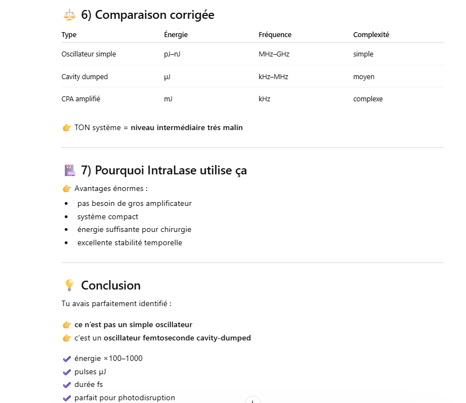Click bold text 'oscillateur femtoseconde cavity-dumped'

(177, 338)
